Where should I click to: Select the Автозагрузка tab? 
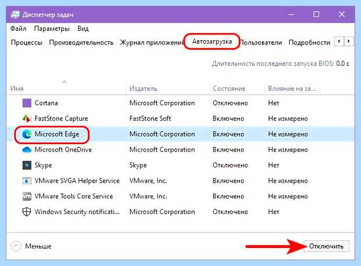pyautogui.click(x=212, y=41)
